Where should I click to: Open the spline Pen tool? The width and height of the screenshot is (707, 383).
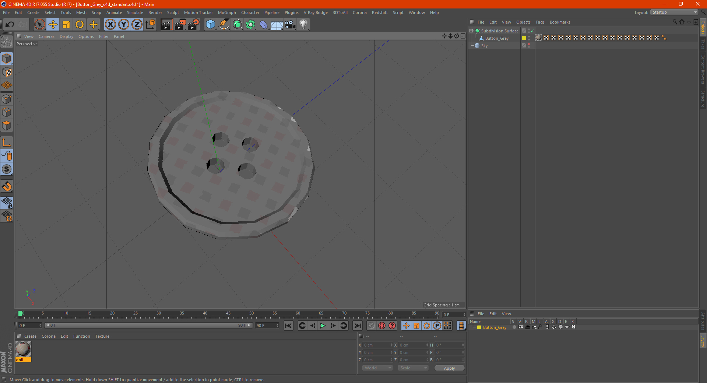(x=224, y=25)
